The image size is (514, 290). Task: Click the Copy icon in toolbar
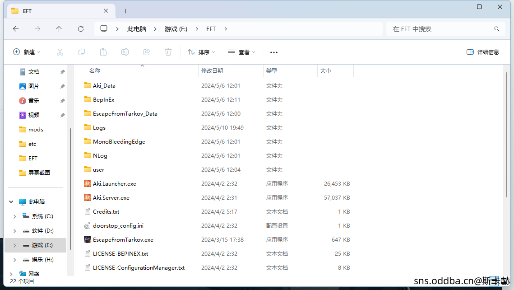point(82,52)
